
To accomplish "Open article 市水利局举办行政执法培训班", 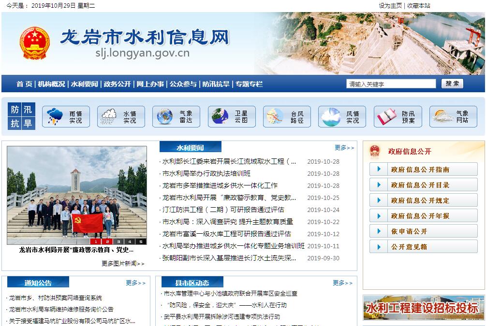I will [x=206, y=173].
